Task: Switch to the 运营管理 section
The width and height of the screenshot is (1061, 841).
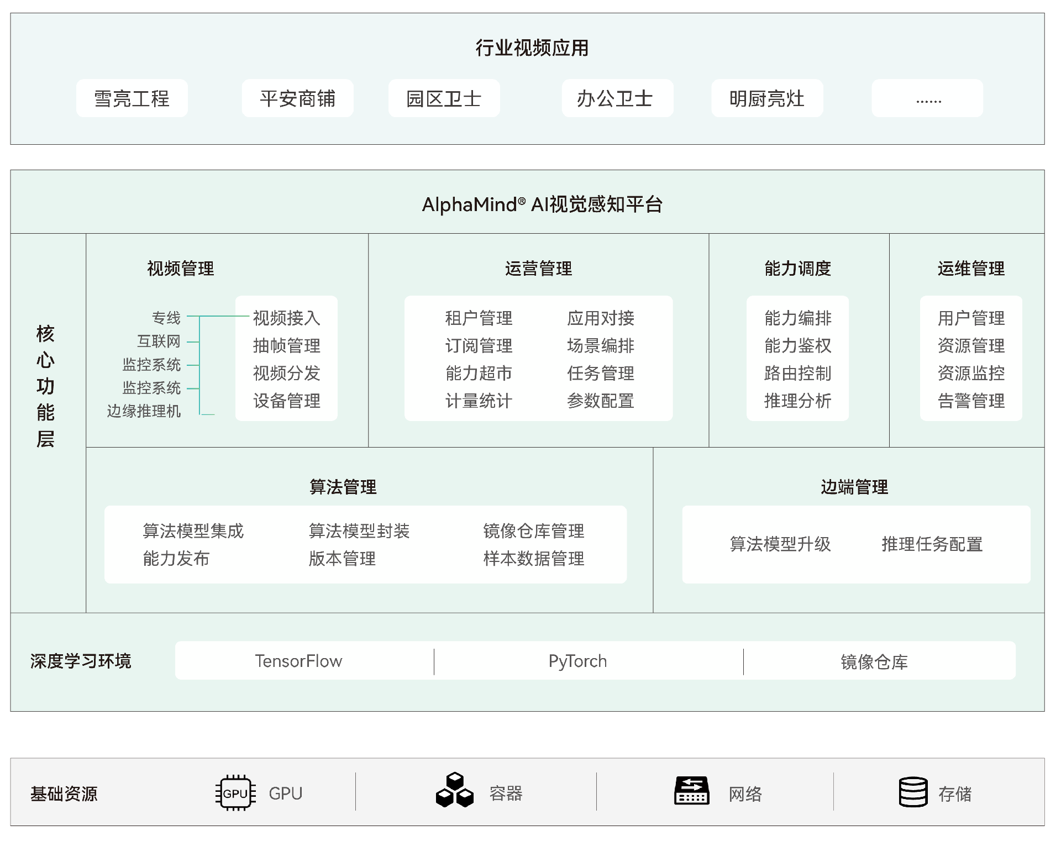Action: (539, 270)
